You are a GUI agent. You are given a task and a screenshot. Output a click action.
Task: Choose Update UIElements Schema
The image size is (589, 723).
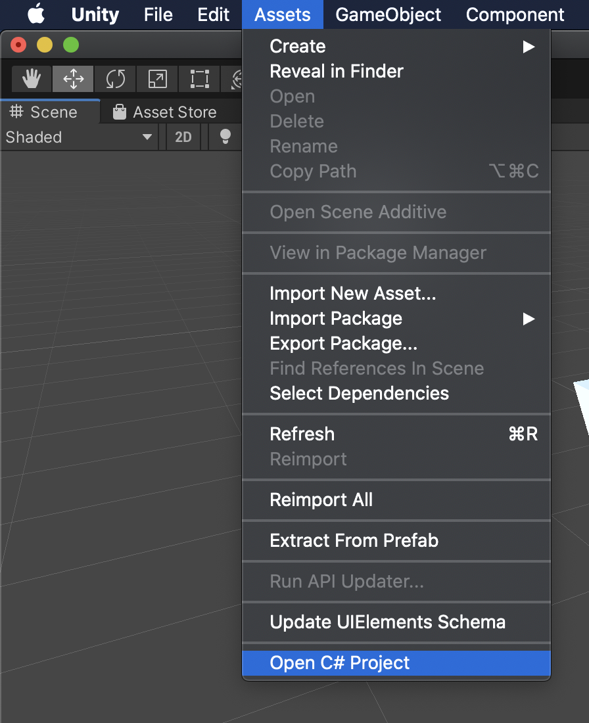point(396,622)
